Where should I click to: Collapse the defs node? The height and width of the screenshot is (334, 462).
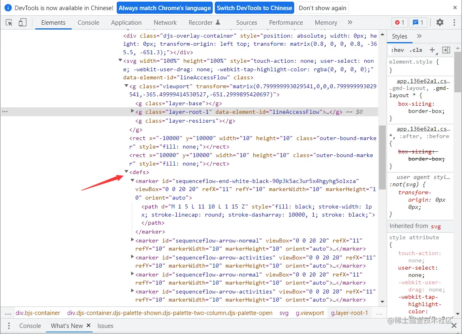point(126,171)
